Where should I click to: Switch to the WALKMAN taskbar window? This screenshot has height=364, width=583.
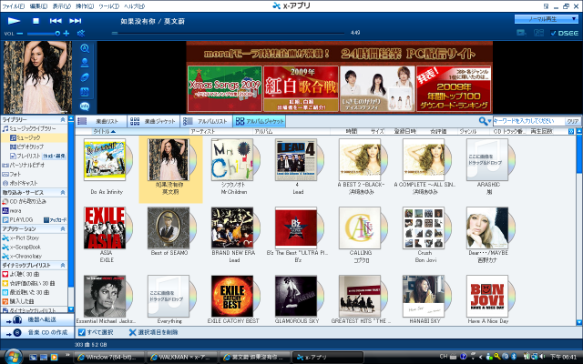pos(180,357)
